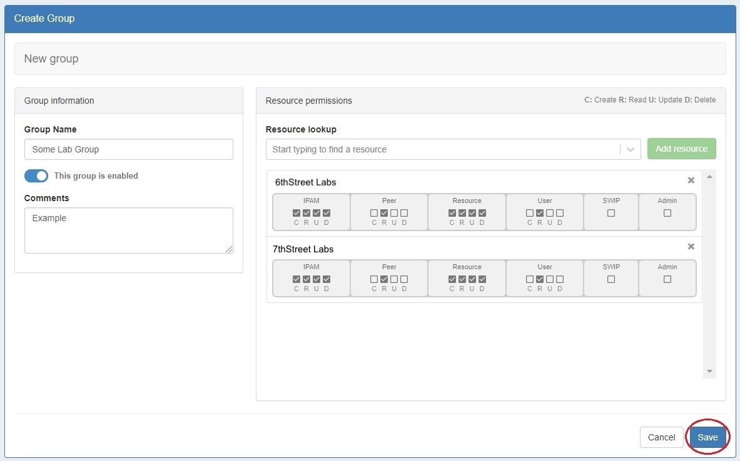This screenshot has height=461, width=740.
Task: Enable User Delete for 7thStreet Labs
Action: pyautogui.click(x=560, y=279)
